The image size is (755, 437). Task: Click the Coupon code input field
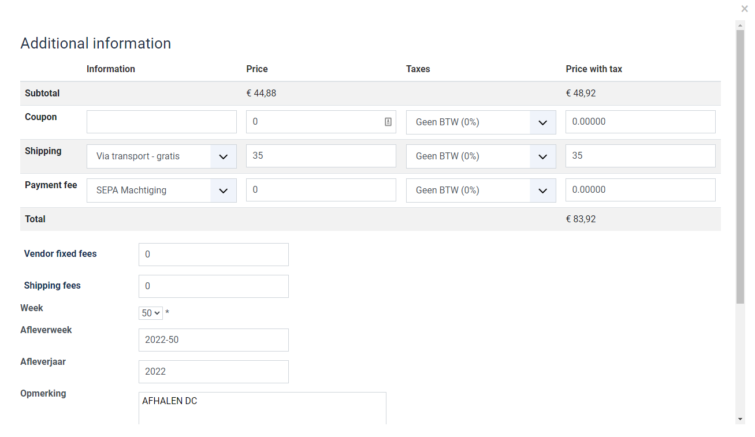[x=162, y=122]
